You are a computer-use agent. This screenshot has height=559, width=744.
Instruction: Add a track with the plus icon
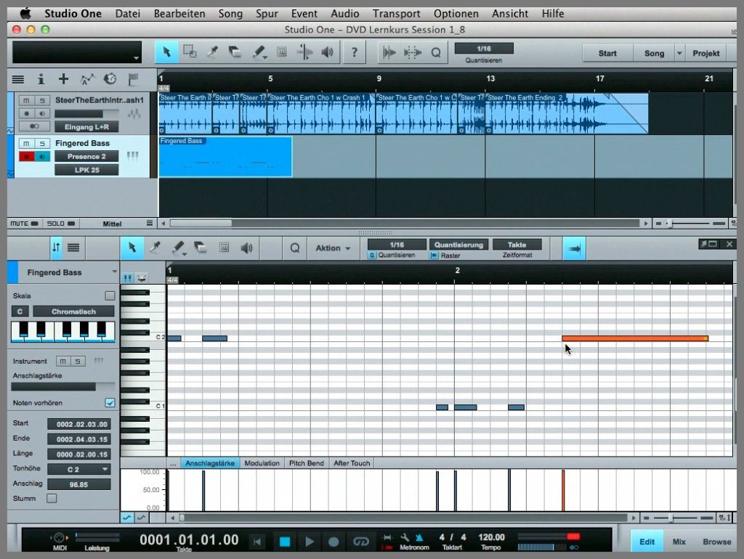64,79
